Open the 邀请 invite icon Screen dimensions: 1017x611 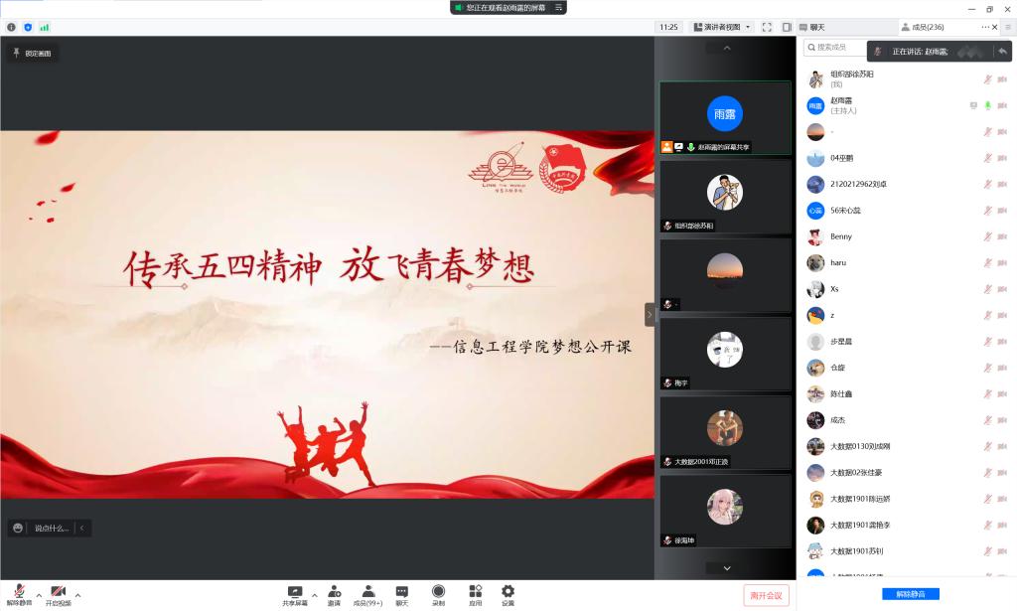[335, 594]
